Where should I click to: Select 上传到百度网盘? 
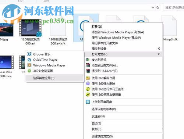click(x=123, y=102)
